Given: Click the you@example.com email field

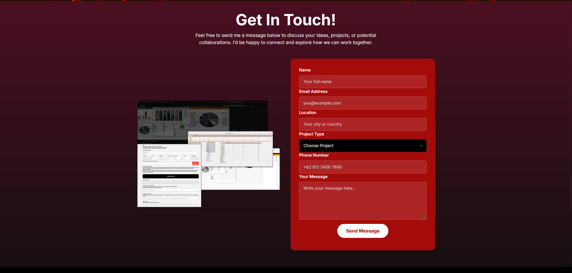Looking at the screenshot, I should [362, 103].
